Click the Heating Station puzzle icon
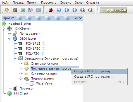The width and height of the screenshot is (133, 102). click(x=4, y=24)
